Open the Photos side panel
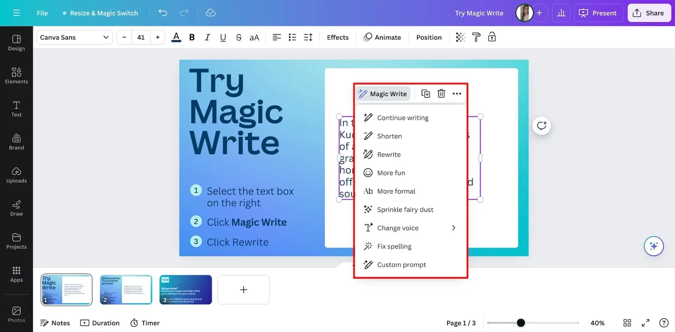 (16, 315)
